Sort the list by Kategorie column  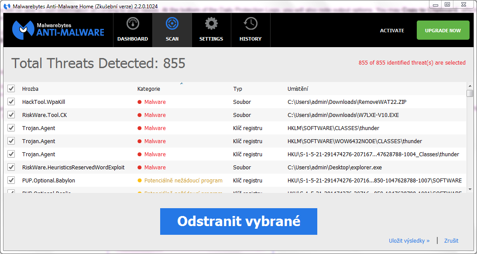tap(149, 89)
